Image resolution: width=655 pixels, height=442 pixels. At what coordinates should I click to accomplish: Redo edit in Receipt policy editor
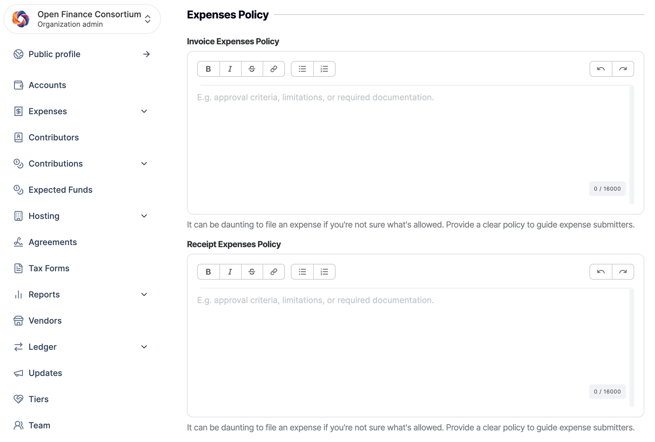tap(623, 272)
